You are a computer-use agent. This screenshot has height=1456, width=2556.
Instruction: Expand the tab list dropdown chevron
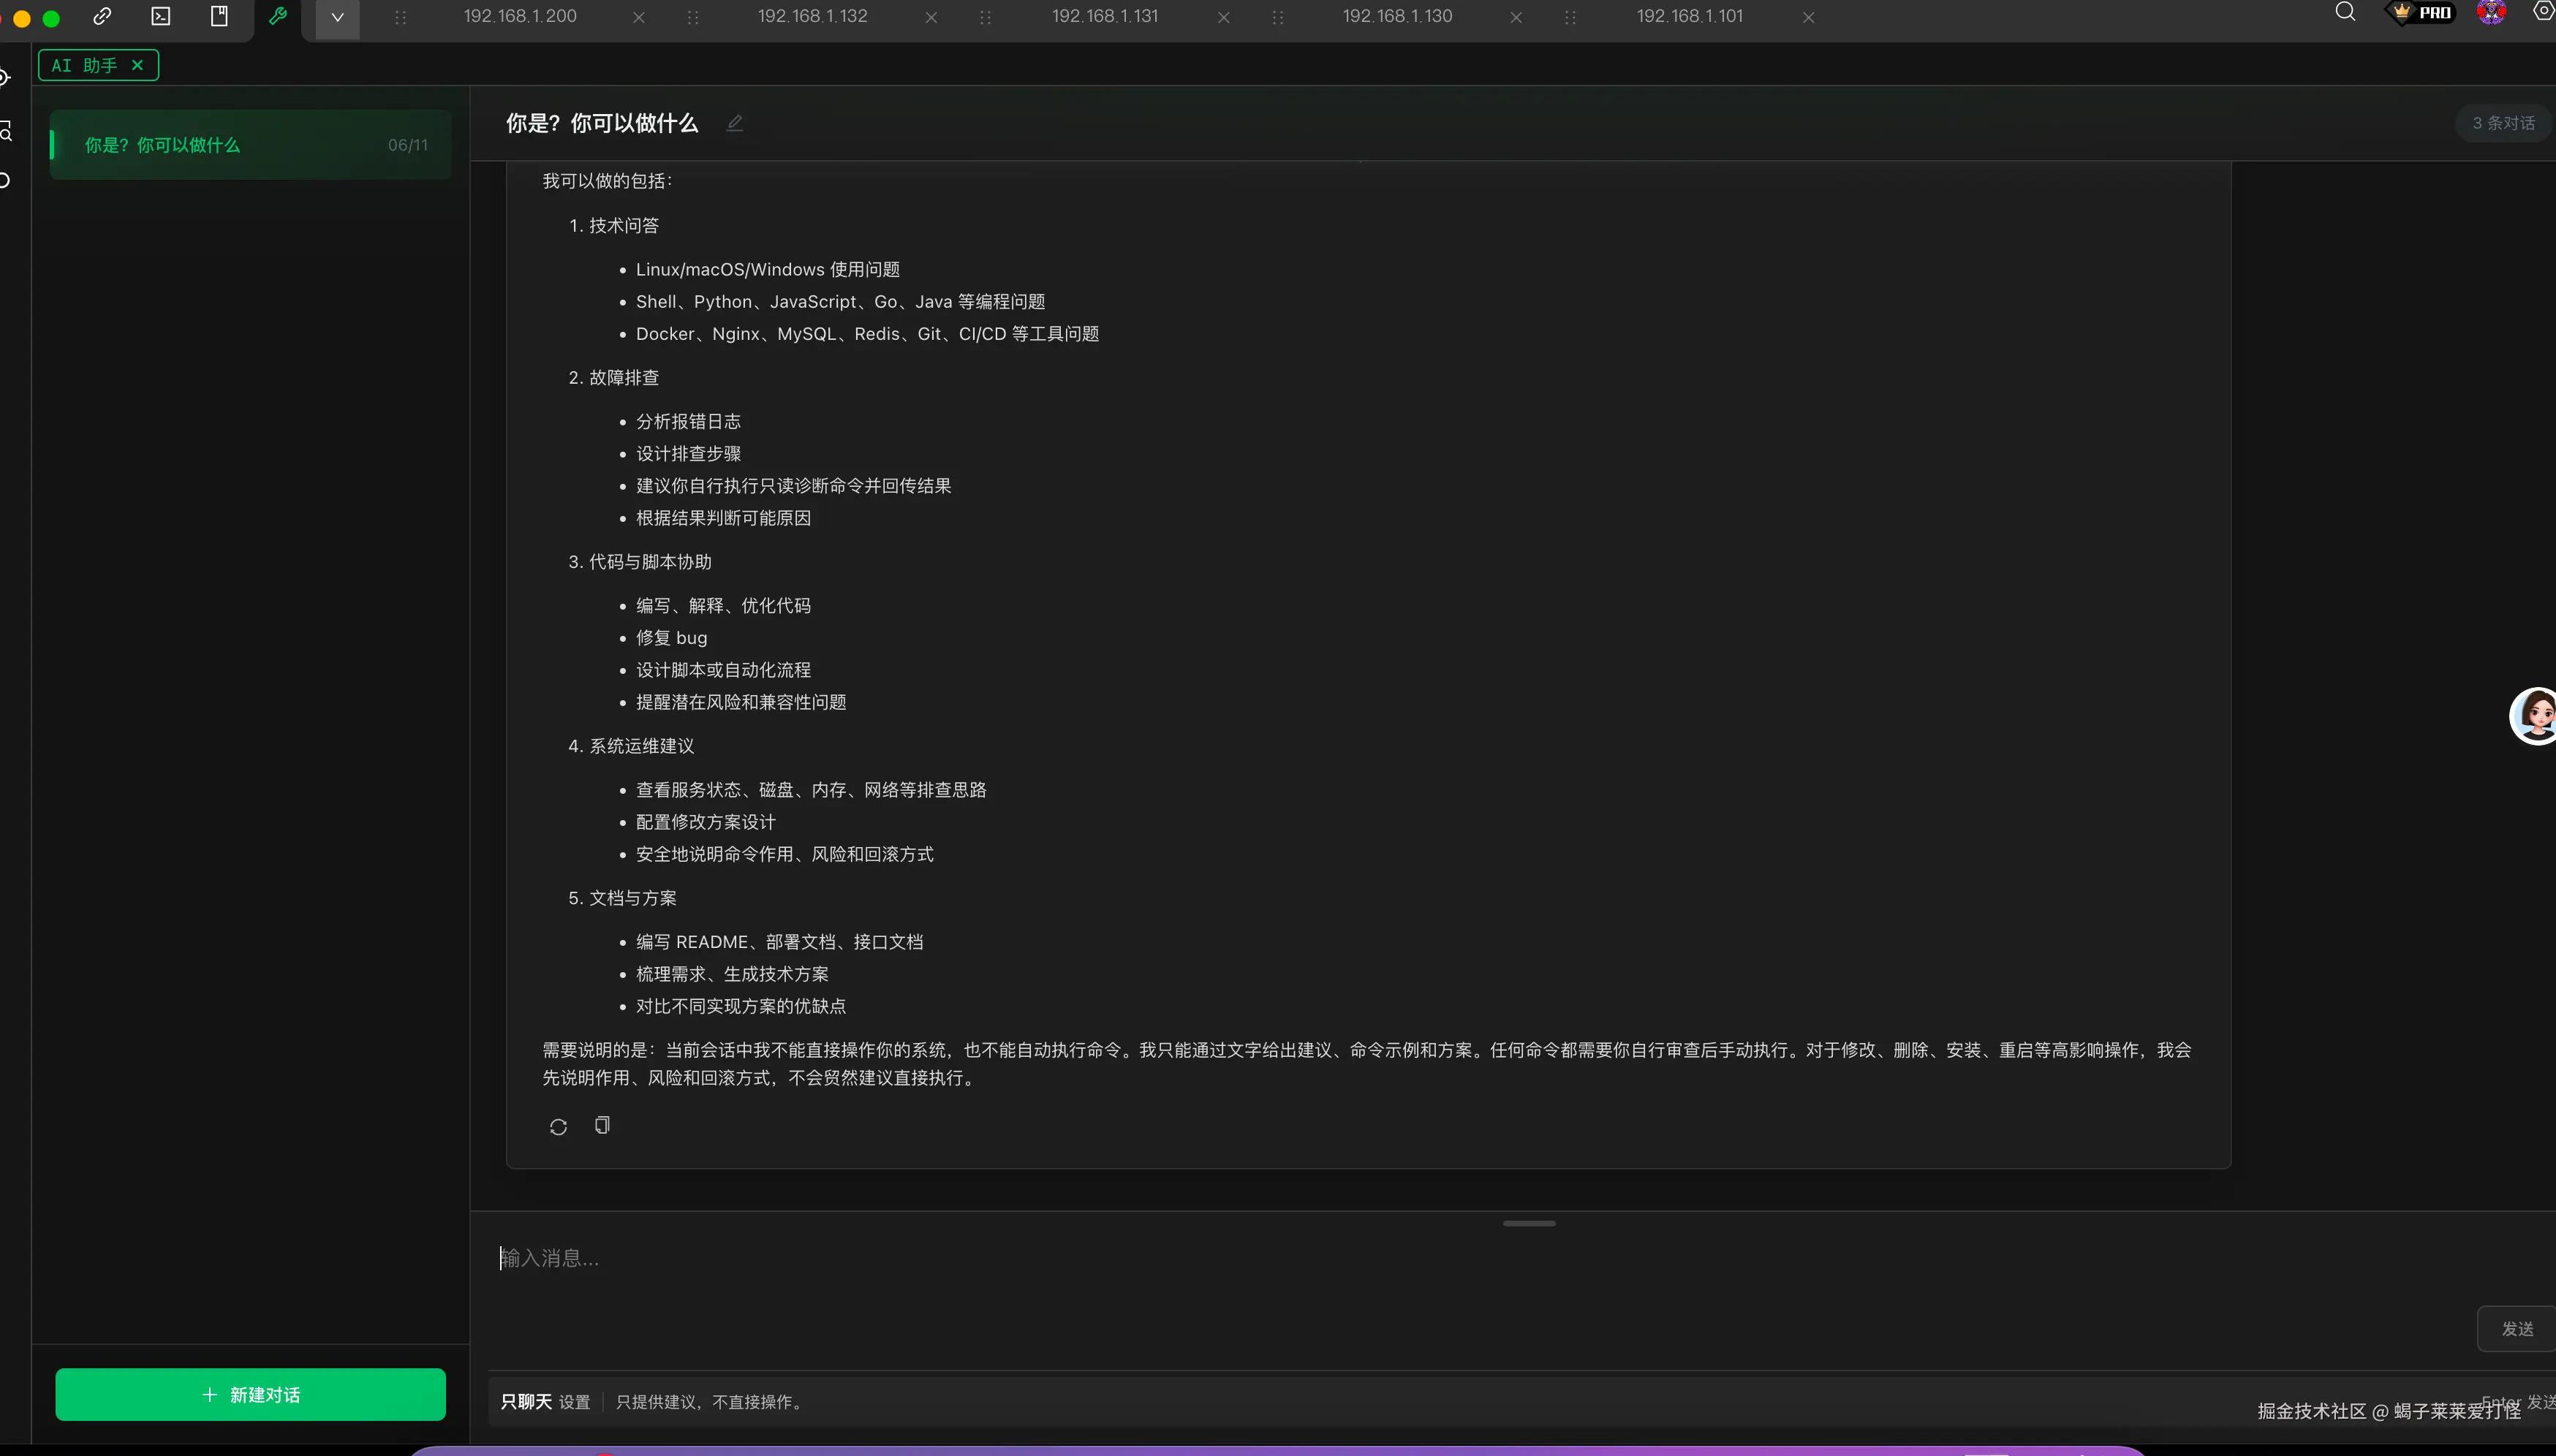(x=337, y=17)
